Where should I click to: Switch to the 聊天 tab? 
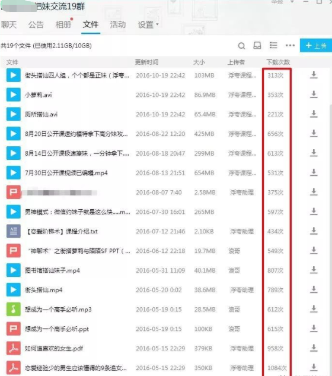point(9,24)
